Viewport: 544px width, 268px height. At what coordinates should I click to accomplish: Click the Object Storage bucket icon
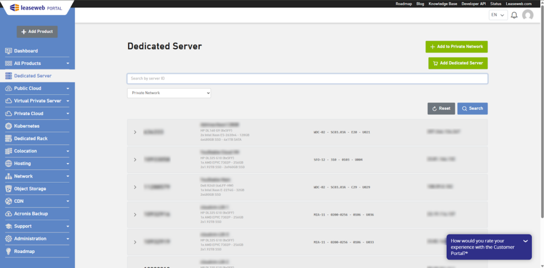8,188
